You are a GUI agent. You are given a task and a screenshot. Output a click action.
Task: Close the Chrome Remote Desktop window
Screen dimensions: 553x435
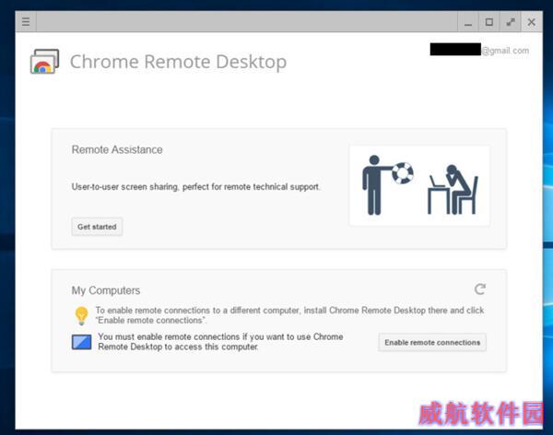[532, 22]
